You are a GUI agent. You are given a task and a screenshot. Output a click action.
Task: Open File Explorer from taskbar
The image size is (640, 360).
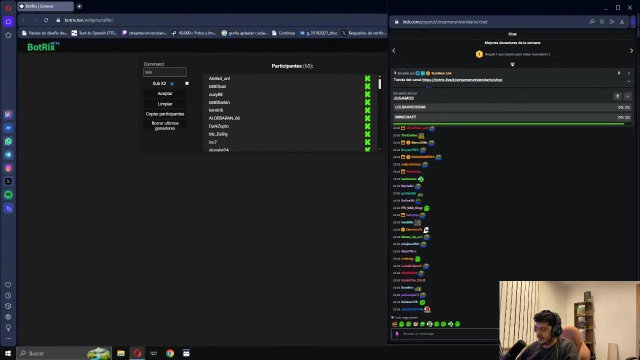coord(121,353)
